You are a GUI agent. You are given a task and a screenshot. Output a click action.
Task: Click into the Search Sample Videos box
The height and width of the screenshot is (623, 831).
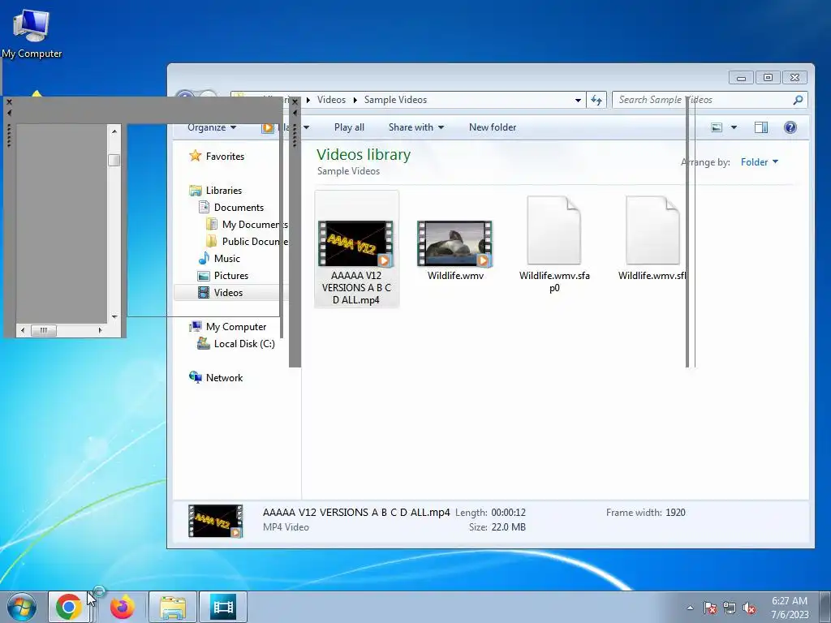[709, 100]
